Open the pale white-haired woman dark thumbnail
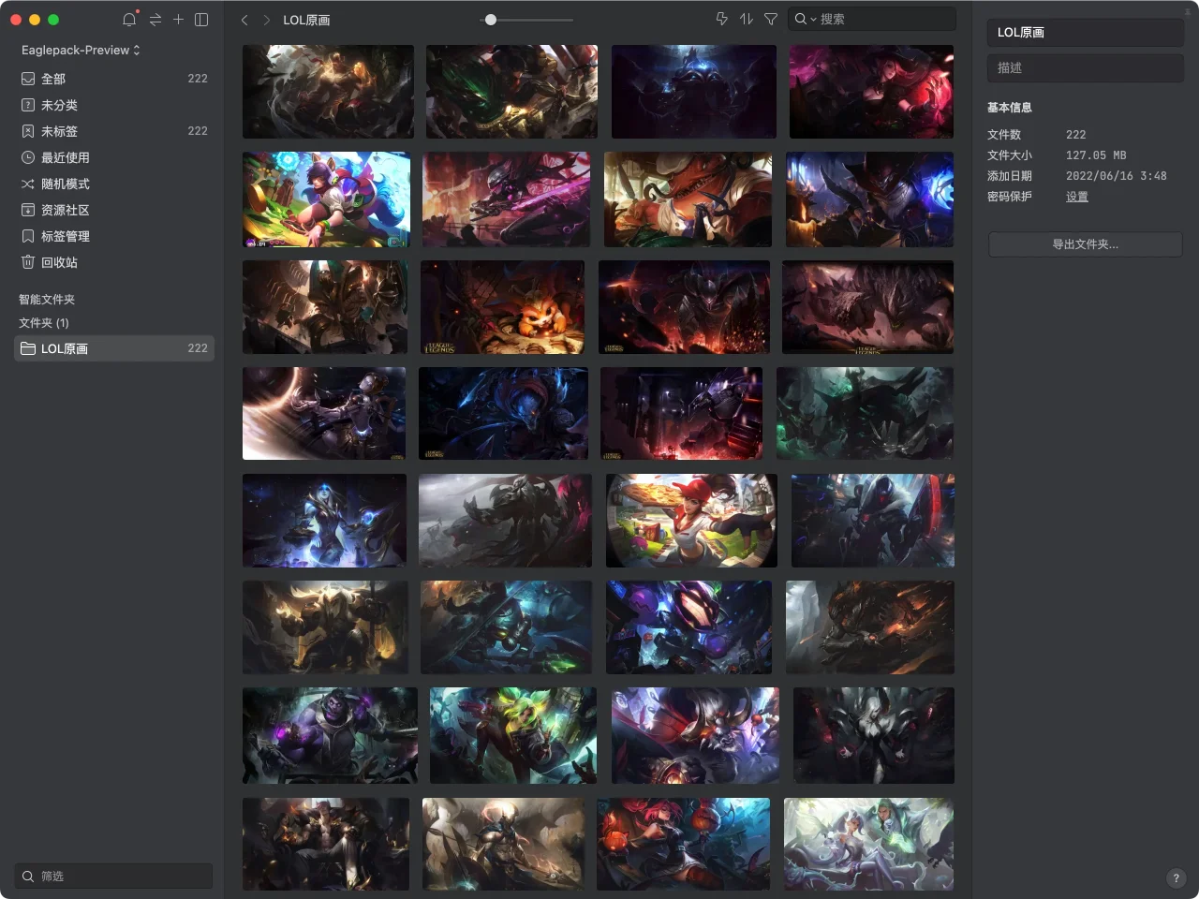 point(874,735)
